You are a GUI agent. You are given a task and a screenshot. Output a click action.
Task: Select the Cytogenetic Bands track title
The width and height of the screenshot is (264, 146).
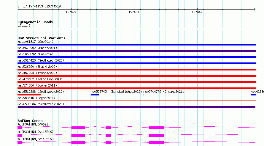coord(35,22)
